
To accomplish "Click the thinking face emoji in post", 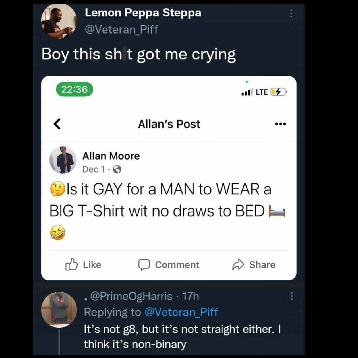I will pyautogui.click(x=58, y=190).
